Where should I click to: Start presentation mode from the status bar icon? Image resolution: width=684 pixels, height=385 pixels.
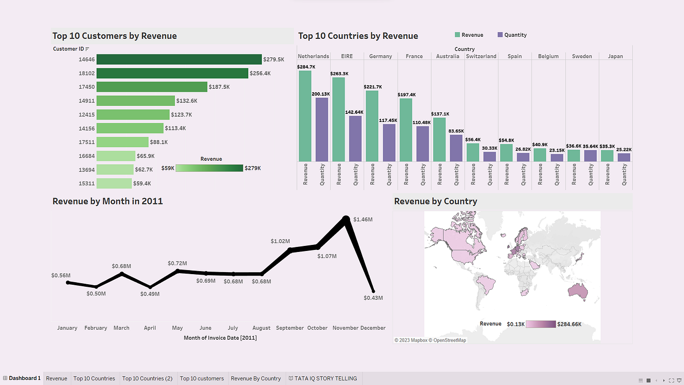(x=680, y=380)
